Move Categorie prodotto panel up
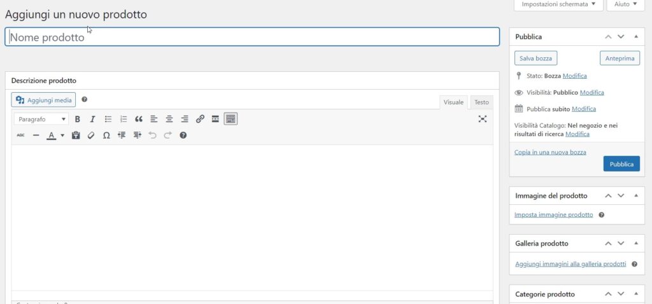 [x=608, y=294]
